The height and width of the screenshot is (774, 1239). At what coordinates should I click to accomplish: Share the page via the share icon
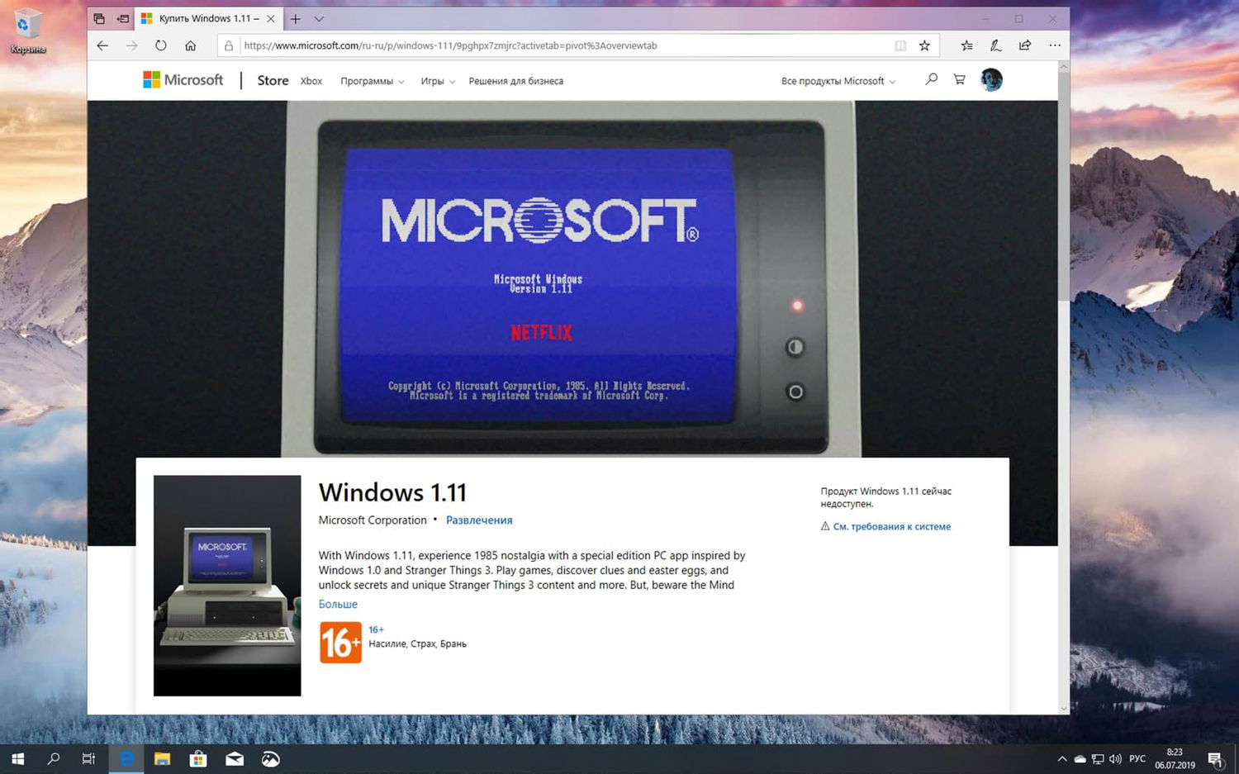point(1025,45)
